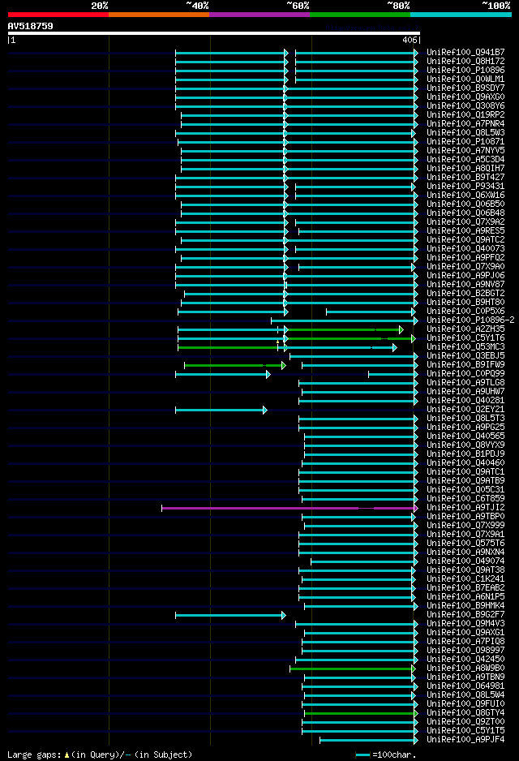Viewport: 519px width, 761px height.
Task: Click the green segment of A2ZH35 alignment
Action: [345, 330]
